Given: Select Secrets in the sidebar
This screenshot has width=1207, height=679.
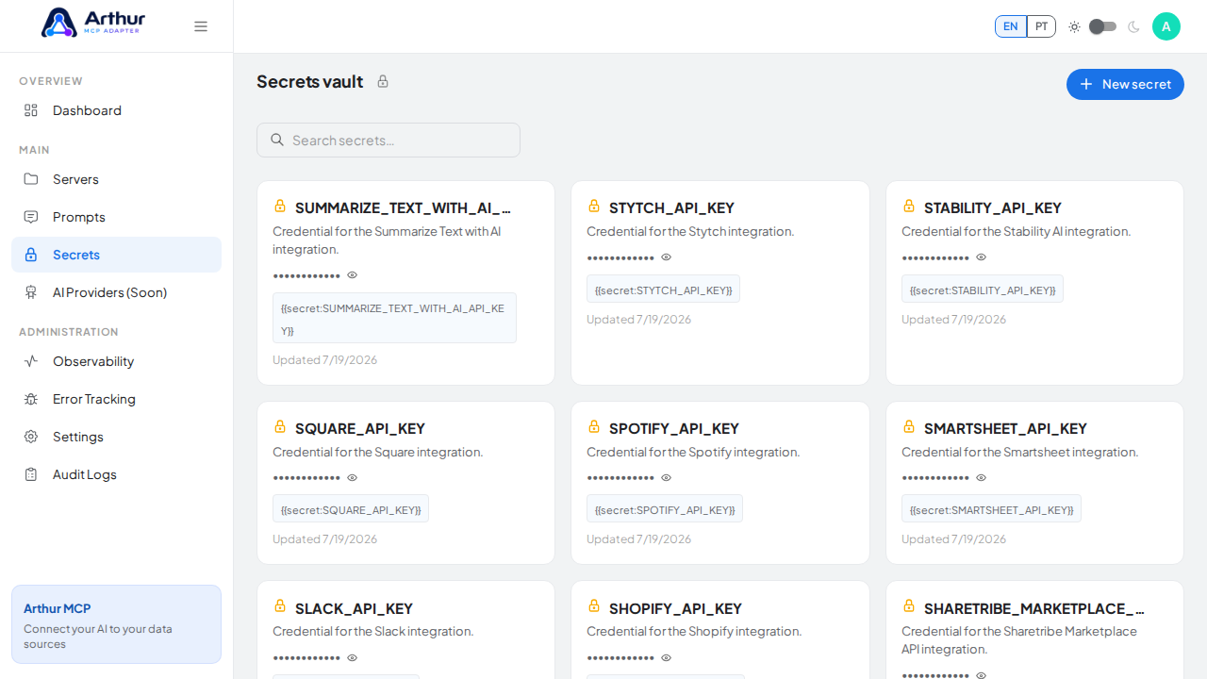Looking at the screenshot, I should pyautogui.click(x=116, y=255).
